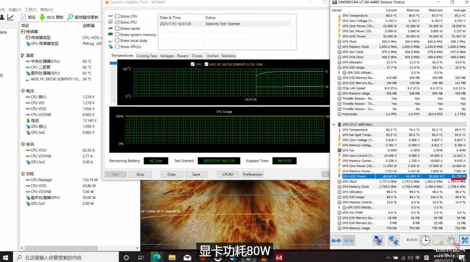
Task: Click the volume speaker tray icon
Action: 410,257
